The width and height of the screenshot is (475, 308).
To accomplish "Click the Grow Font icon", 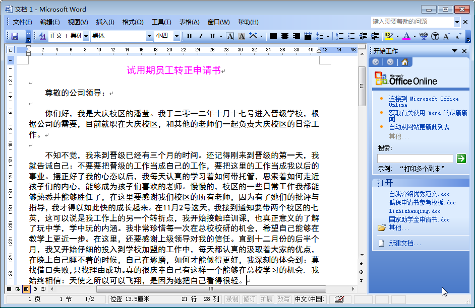I will point(446,36).
